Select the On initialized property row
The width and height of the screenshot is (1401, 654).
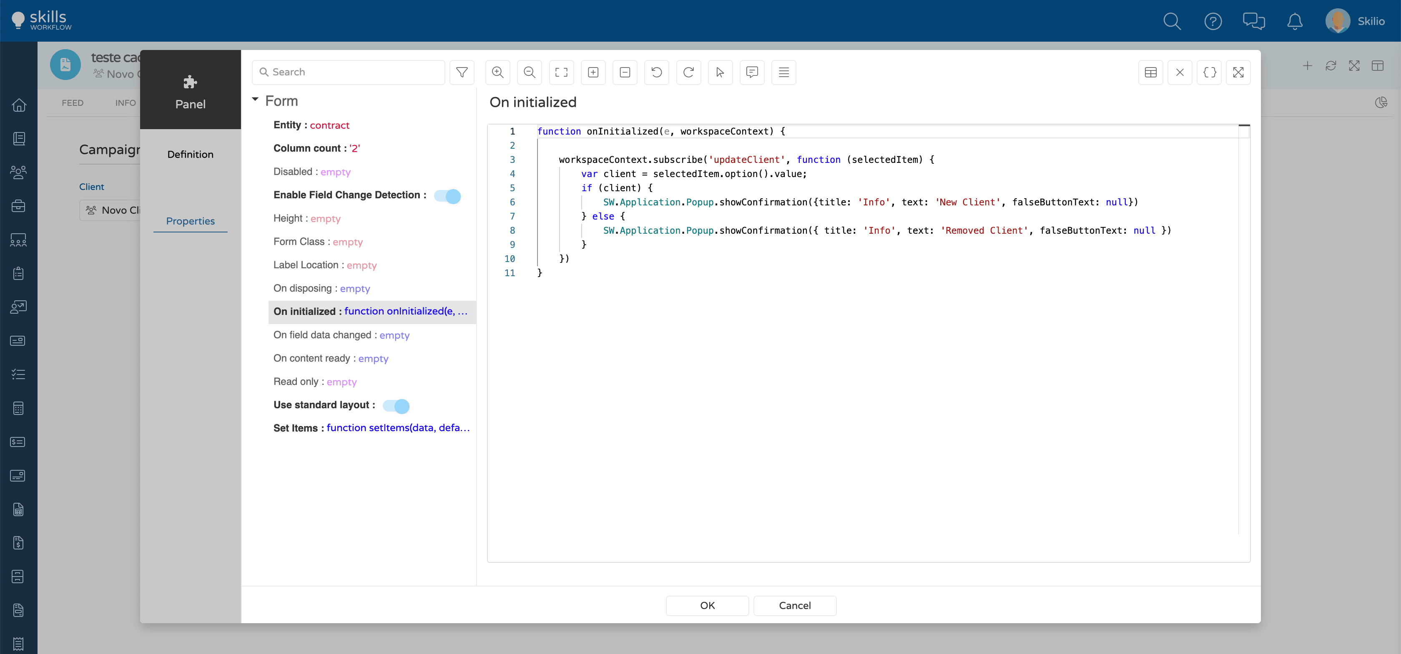(371, 312)
